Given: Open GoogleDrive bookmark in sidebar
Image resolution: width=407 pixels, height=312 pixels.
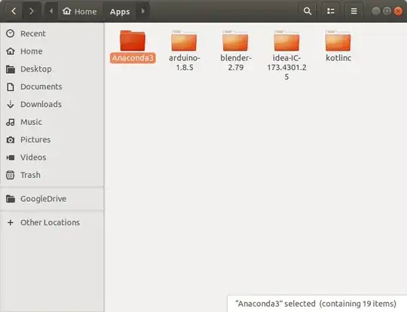Looking at the screenshot, I should pos(52,198).
